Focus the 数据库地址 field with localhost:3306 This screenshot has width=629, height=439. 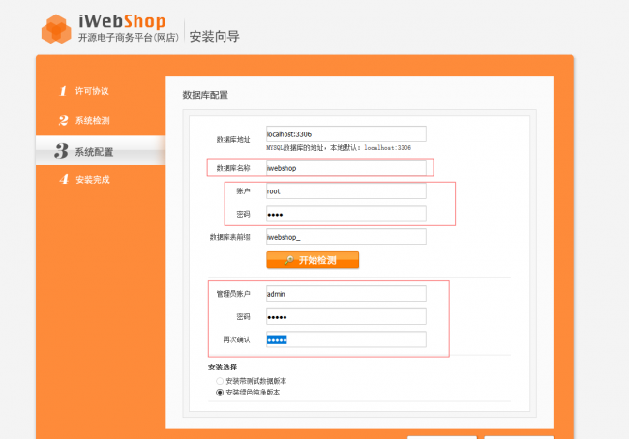pos(346,133)
